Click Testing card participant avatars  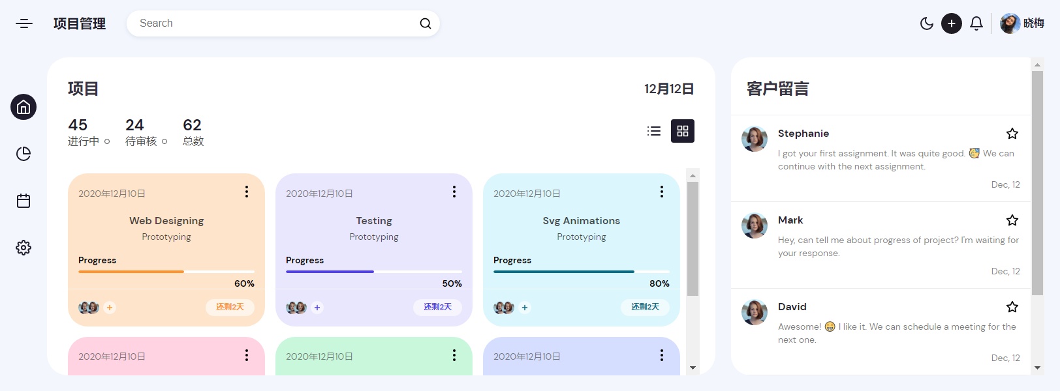[x=296, y=308]
